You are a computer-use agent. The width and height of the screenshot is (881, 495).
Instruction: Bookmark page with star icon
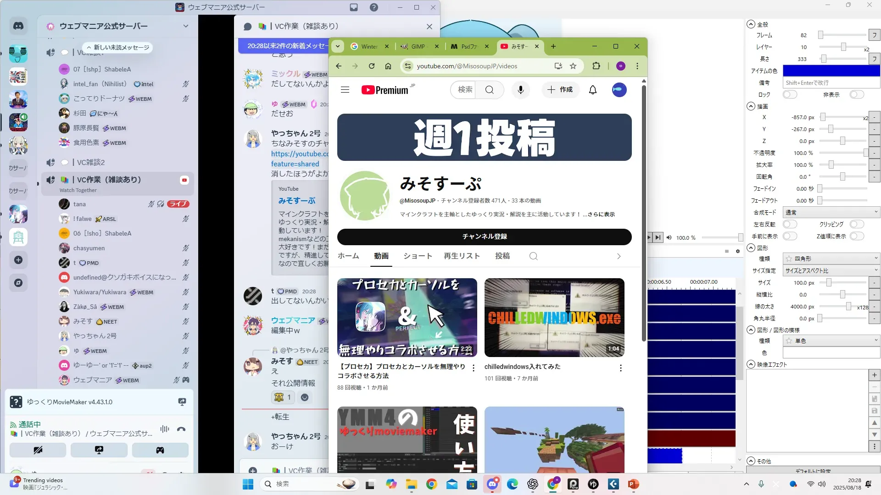(x=573, y=66)
